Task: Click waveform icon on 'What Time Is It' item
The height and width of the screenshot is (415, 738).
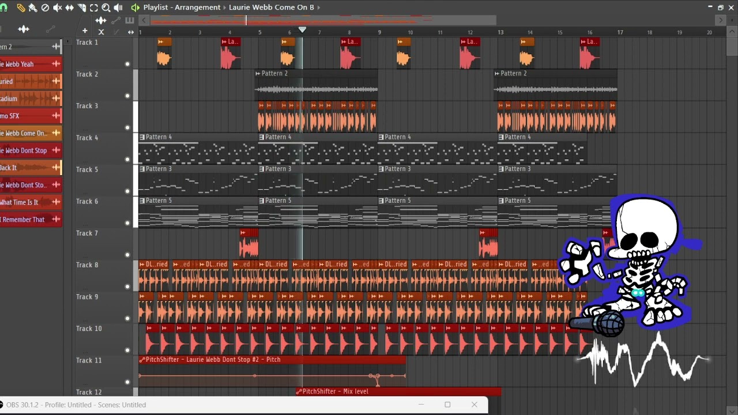Action: 56,202
